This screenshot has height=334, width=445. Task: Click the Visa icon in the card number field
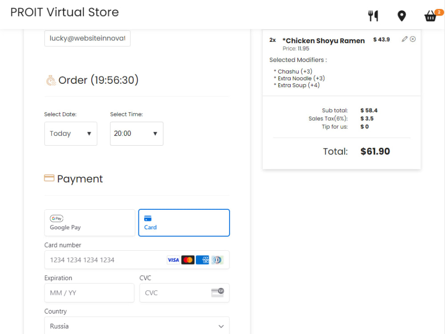173,260
